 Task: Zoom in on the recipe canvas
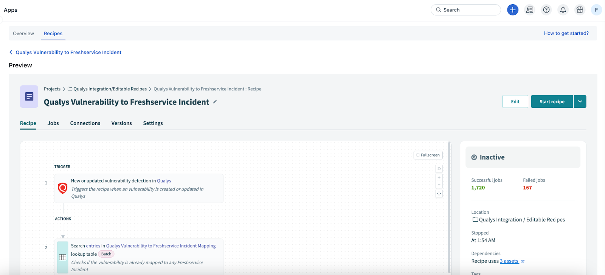coord(439,177)
